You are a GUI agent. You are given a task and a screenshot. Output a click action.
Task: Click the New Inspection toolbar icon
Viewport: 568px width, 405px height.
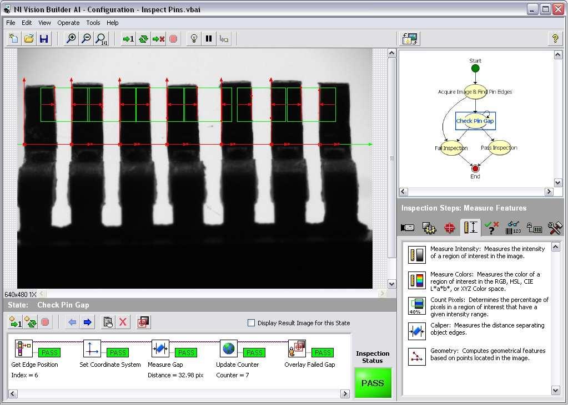click(14, 39)
